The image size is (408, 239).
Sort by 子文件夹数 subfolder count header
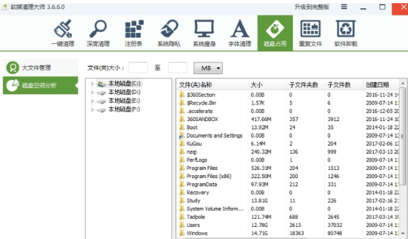(x=305, y=84)
